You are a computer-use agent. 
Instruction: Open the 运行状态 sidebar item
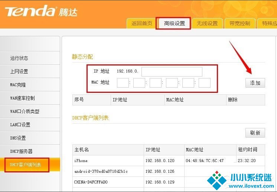click(x=30, y=58)
